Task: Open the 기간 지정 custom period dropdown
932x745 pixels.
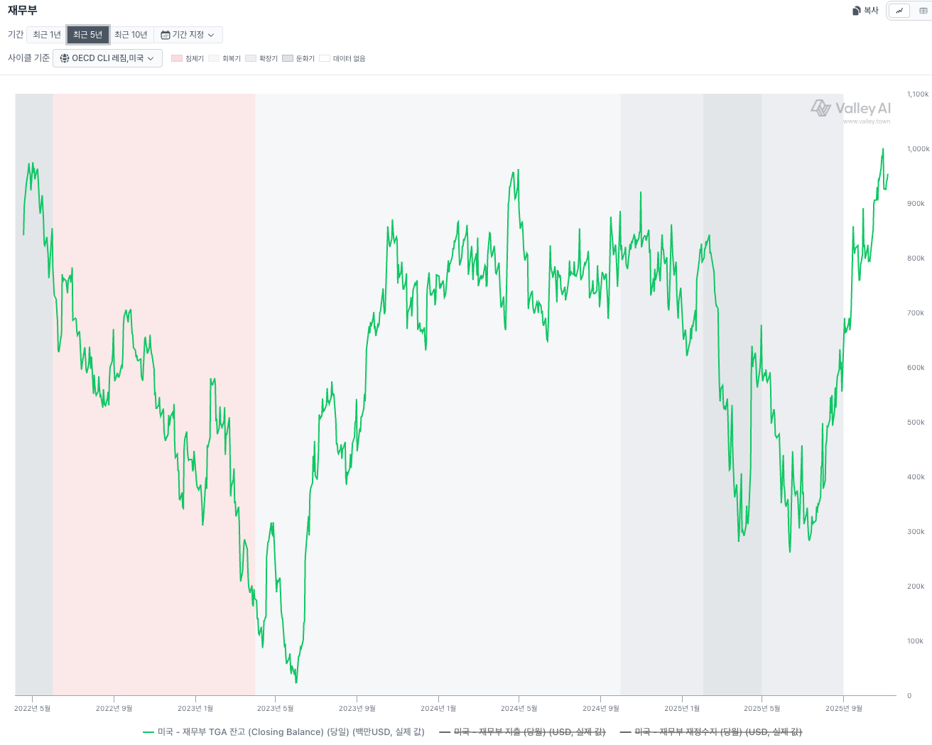Action: 188,35
